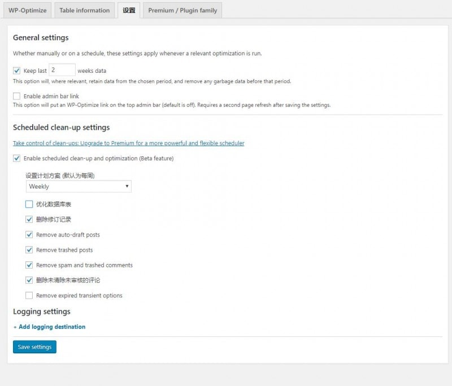Open the Table information tab

(x=85, y=10)
